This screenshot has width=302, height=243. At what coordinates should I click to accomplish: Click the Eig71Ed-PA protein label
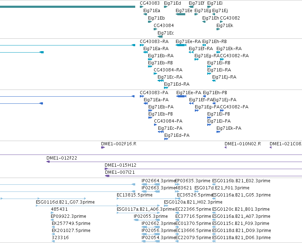tap(177, 136)
